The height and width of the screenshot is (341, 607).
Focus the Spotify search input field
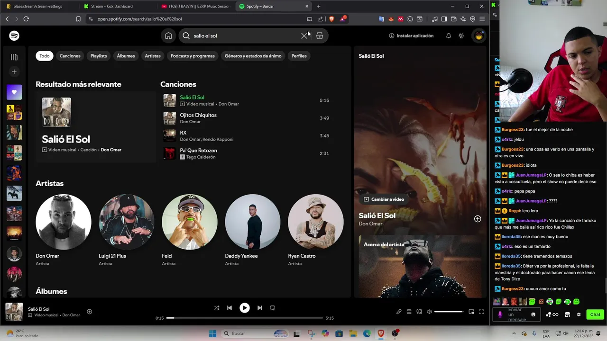tap(244, 36)
